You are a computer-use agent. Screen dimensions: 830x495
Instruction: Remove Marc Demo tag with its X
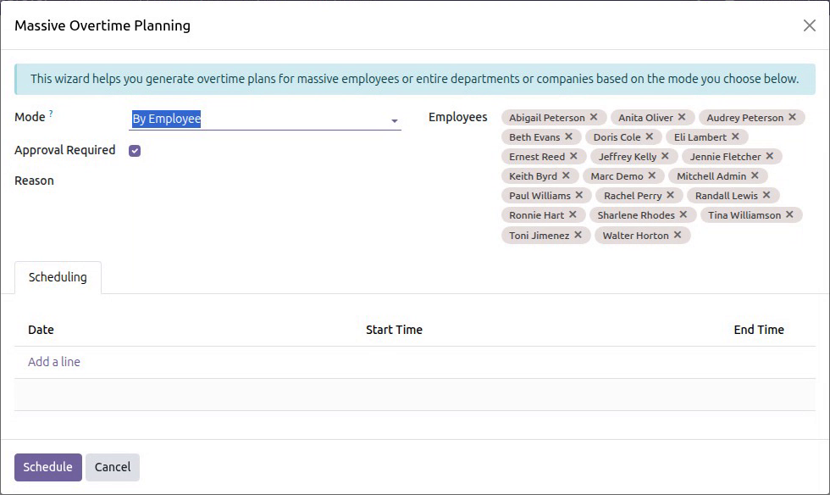click(652, 175)
